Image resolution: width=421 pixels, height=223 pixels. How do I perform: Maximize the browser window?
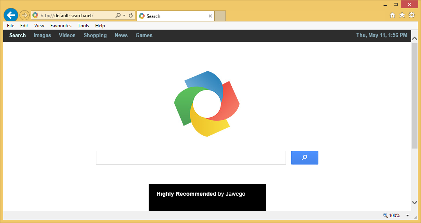pyautogui.click(x=396, y=4)
